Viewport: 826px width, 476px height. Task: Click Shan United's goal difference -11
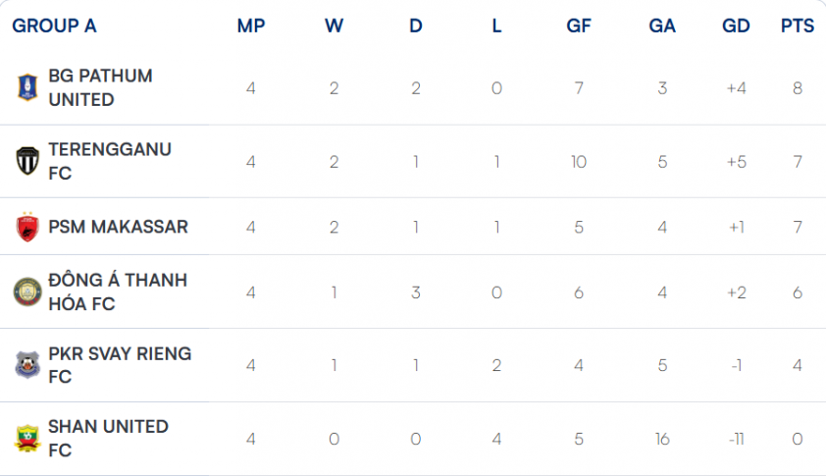click(x=736, y=439)
